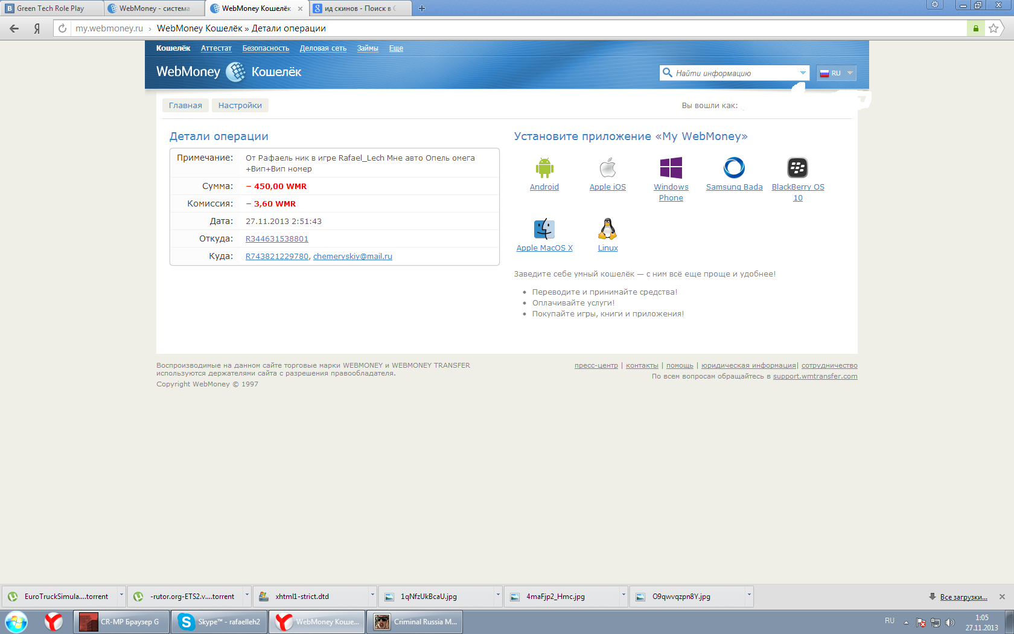This screenshot has height=634, width=1014.
Task: Open Настройки page button
Action: [x=240, y=106]
